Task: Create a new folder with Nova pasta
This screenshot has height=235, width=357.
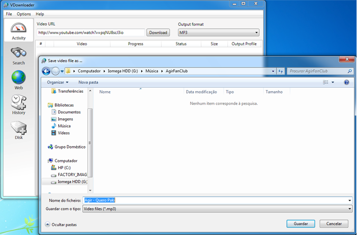Action: point(88,82)
